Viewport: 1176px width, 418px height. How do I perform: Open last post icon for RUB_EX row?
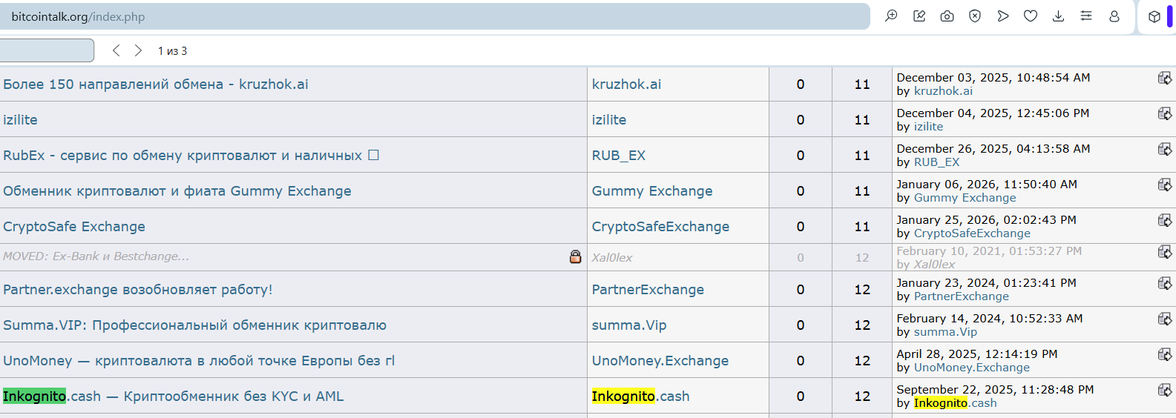(x=1165, y=149)
